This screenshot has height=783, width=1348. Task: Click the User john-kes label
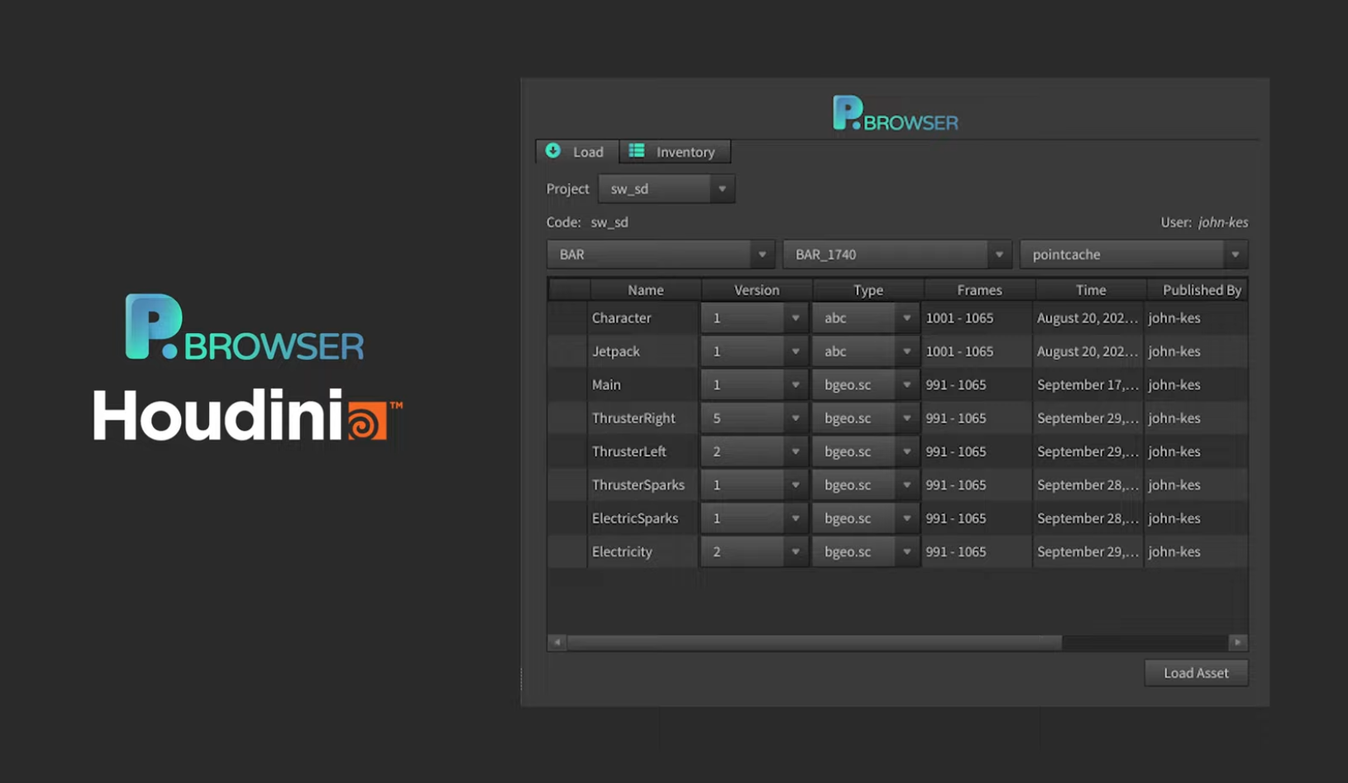coord(1204,222)
